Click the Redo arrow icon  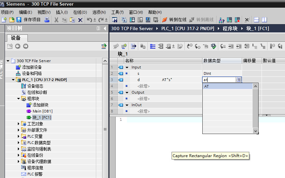click(101, 20)
